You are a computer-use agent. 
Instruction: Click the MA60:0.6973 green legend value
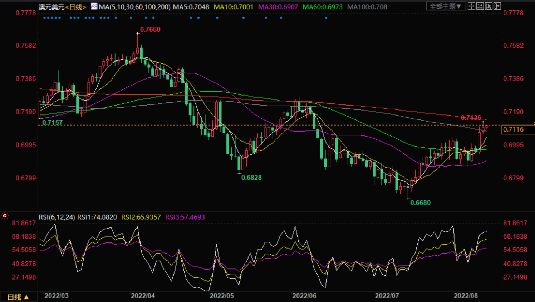click(x=322, y=7)
